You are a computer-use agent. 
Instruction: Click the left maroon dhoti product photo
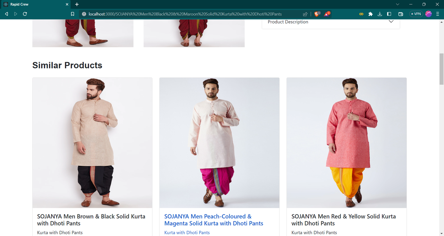[x=83, y=33]
